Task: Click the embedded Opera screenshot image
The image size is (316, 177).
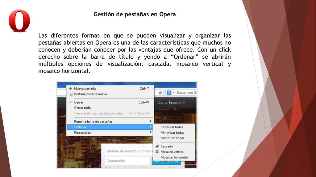Action: [x=127, y=125]
